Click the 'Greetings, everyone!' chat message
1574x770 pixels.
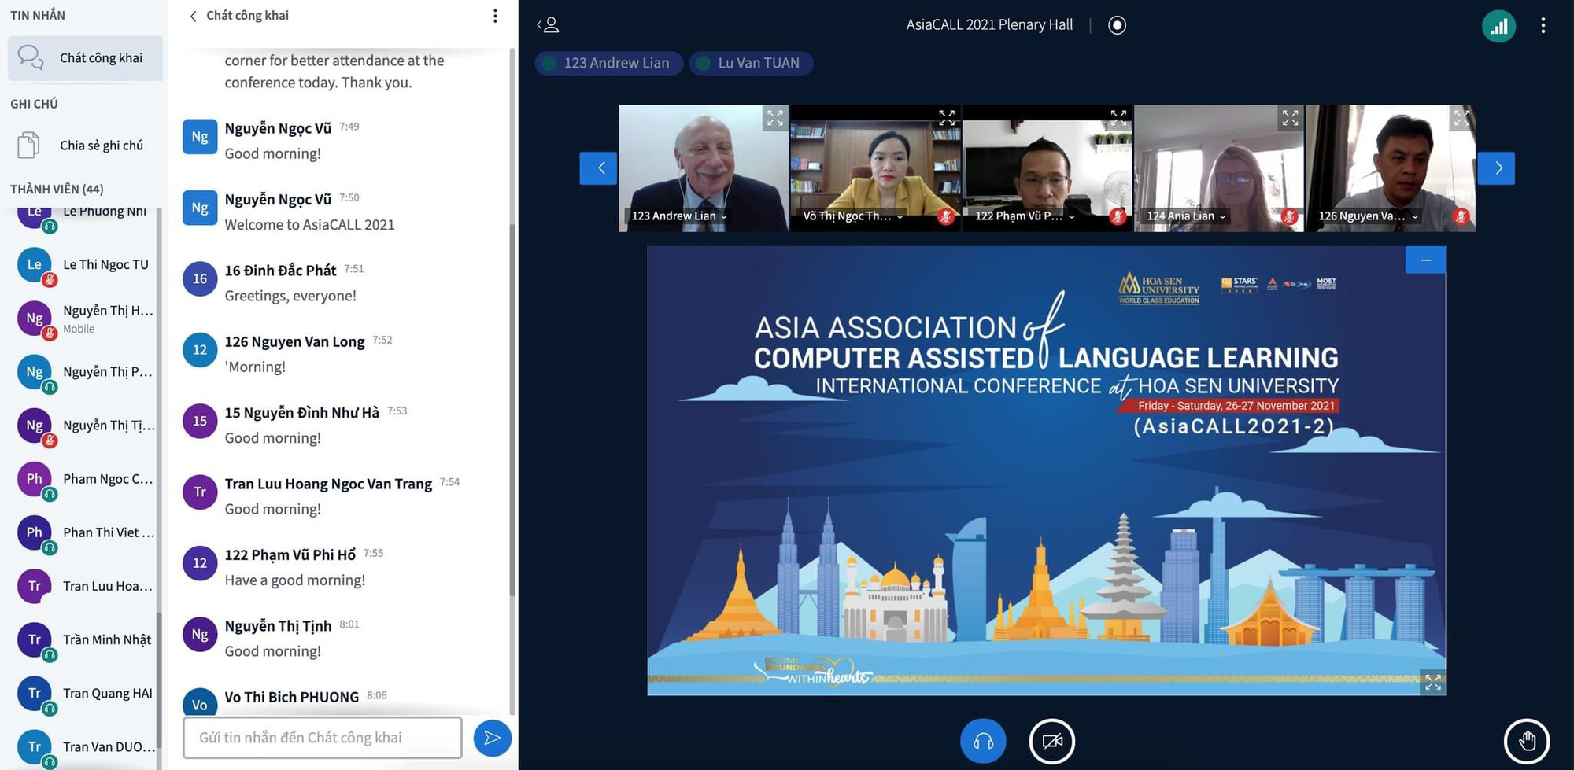click(290, 296)
